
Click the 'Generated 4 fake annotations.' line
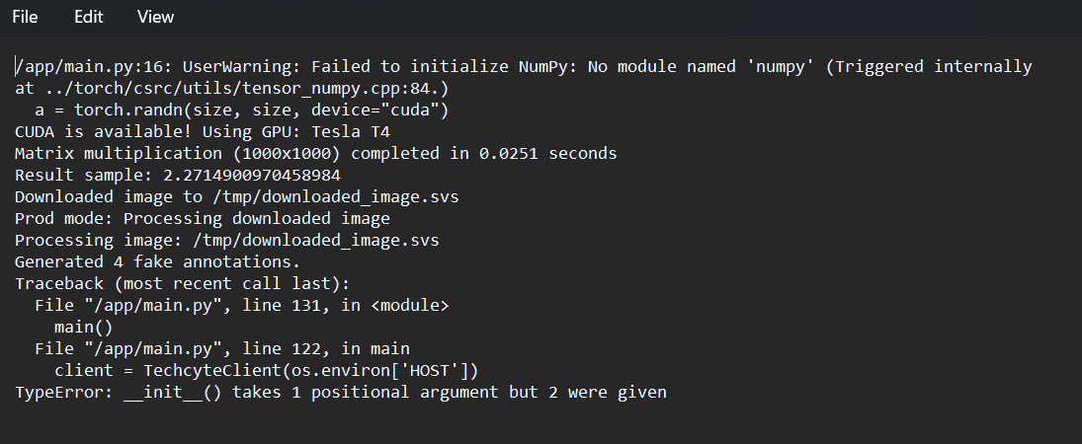[158, 262]
